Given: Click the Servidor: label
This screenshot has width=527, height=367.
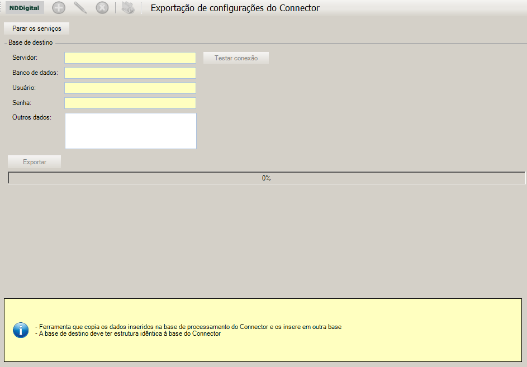Looking at the screenshot, I should pyautogui.click(x=25, y=58).
